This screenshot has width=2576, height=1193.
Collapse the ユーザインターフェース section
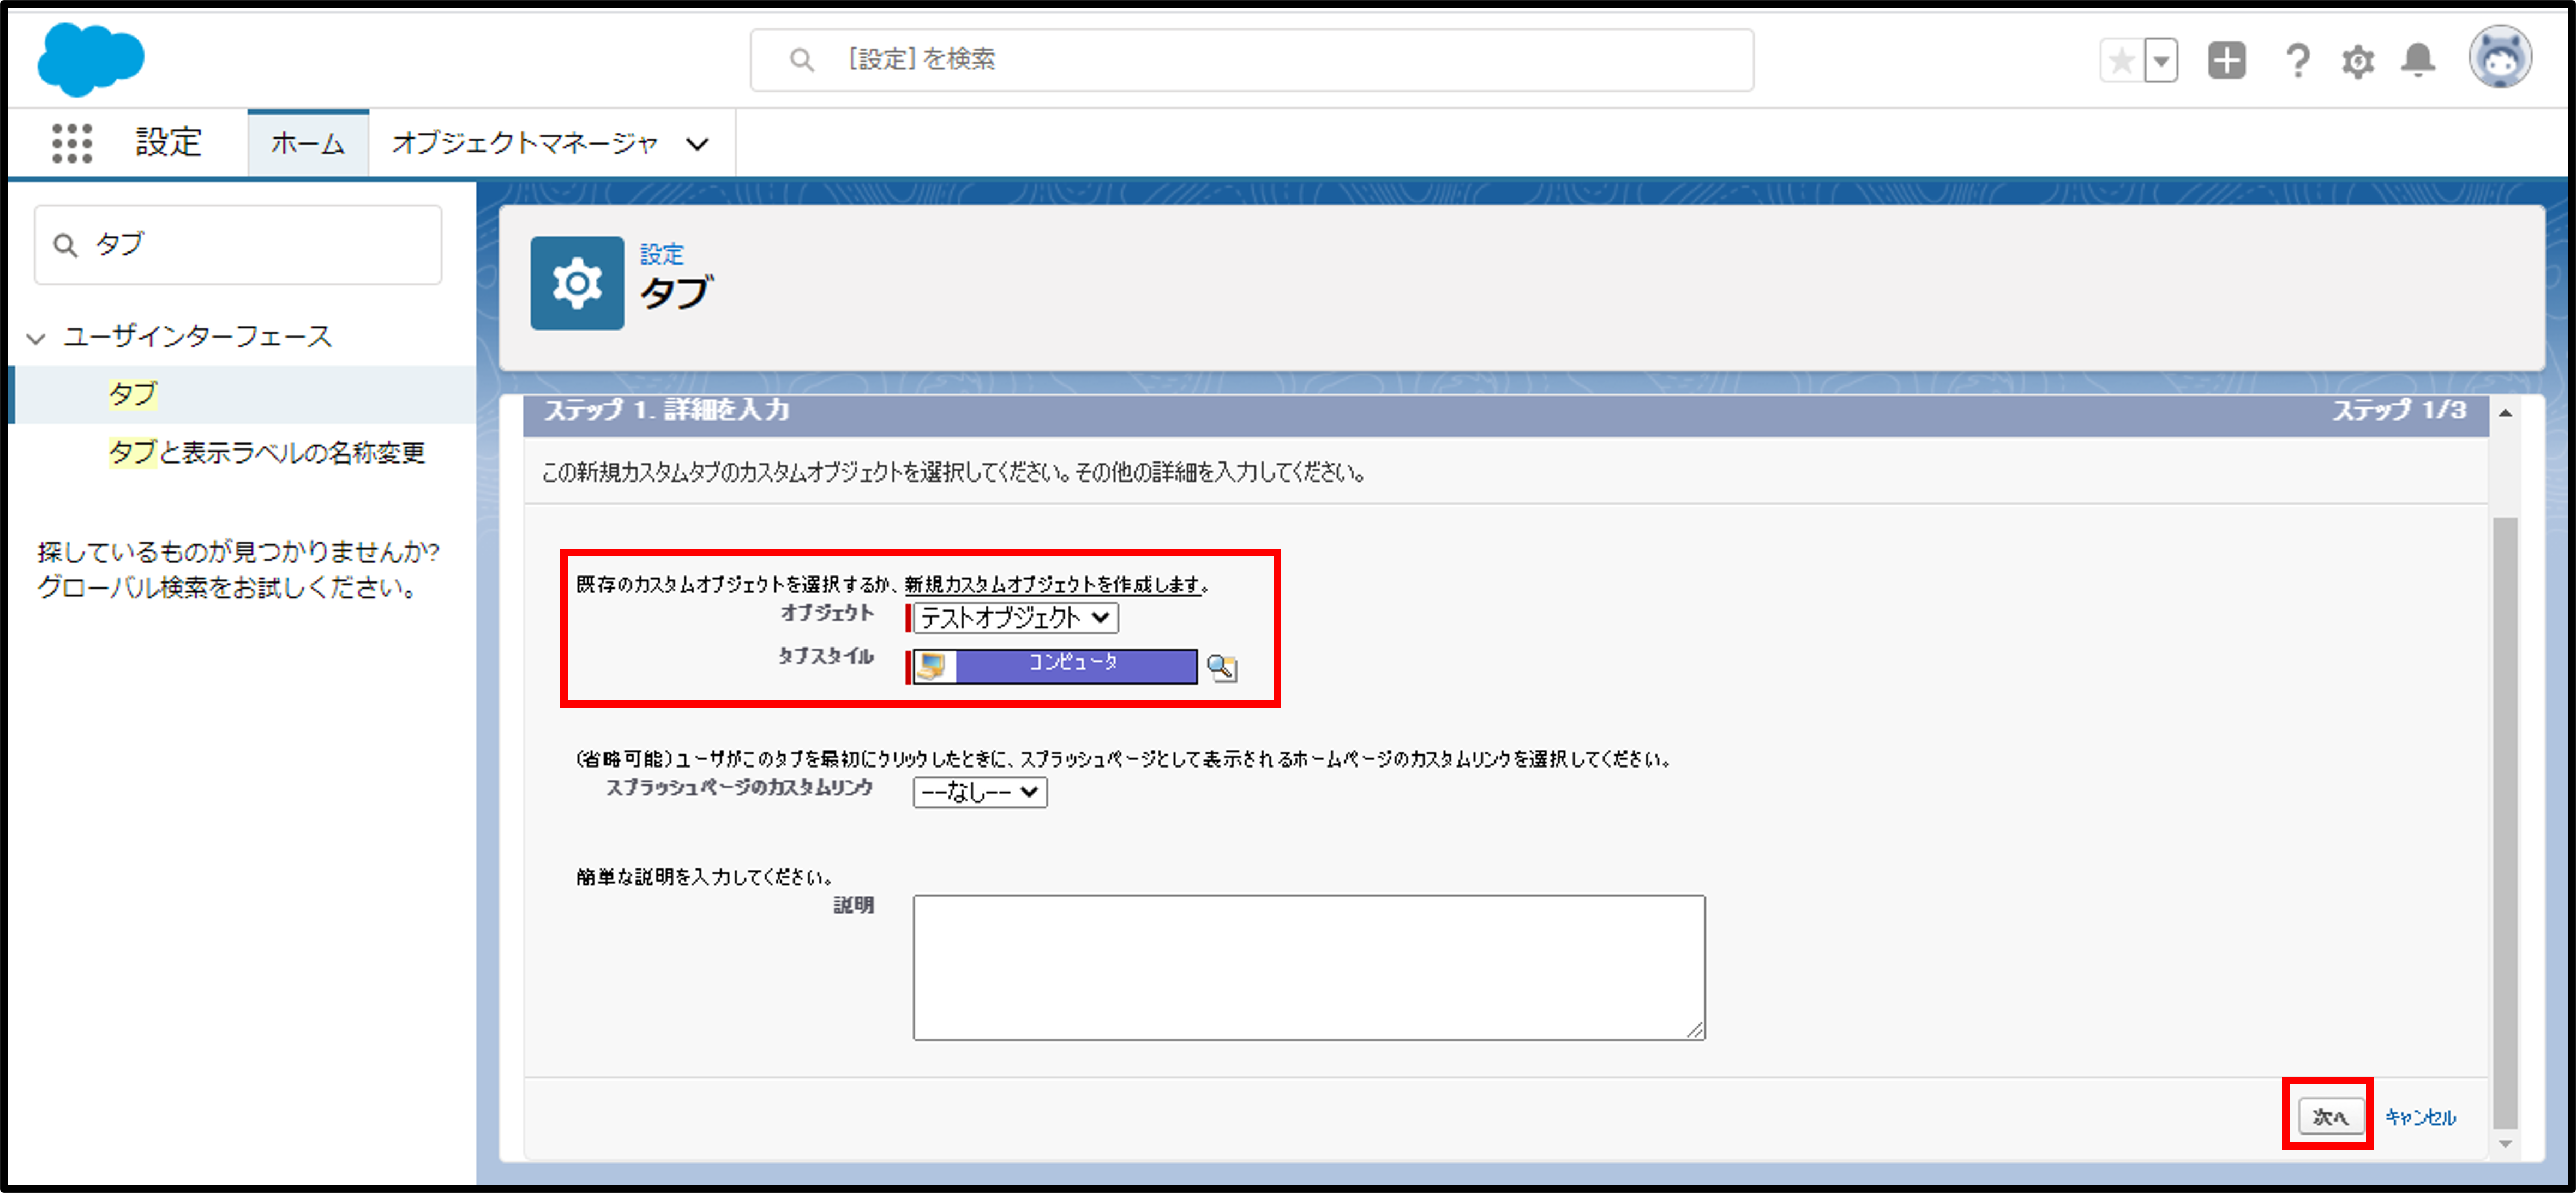click(37, 338)
